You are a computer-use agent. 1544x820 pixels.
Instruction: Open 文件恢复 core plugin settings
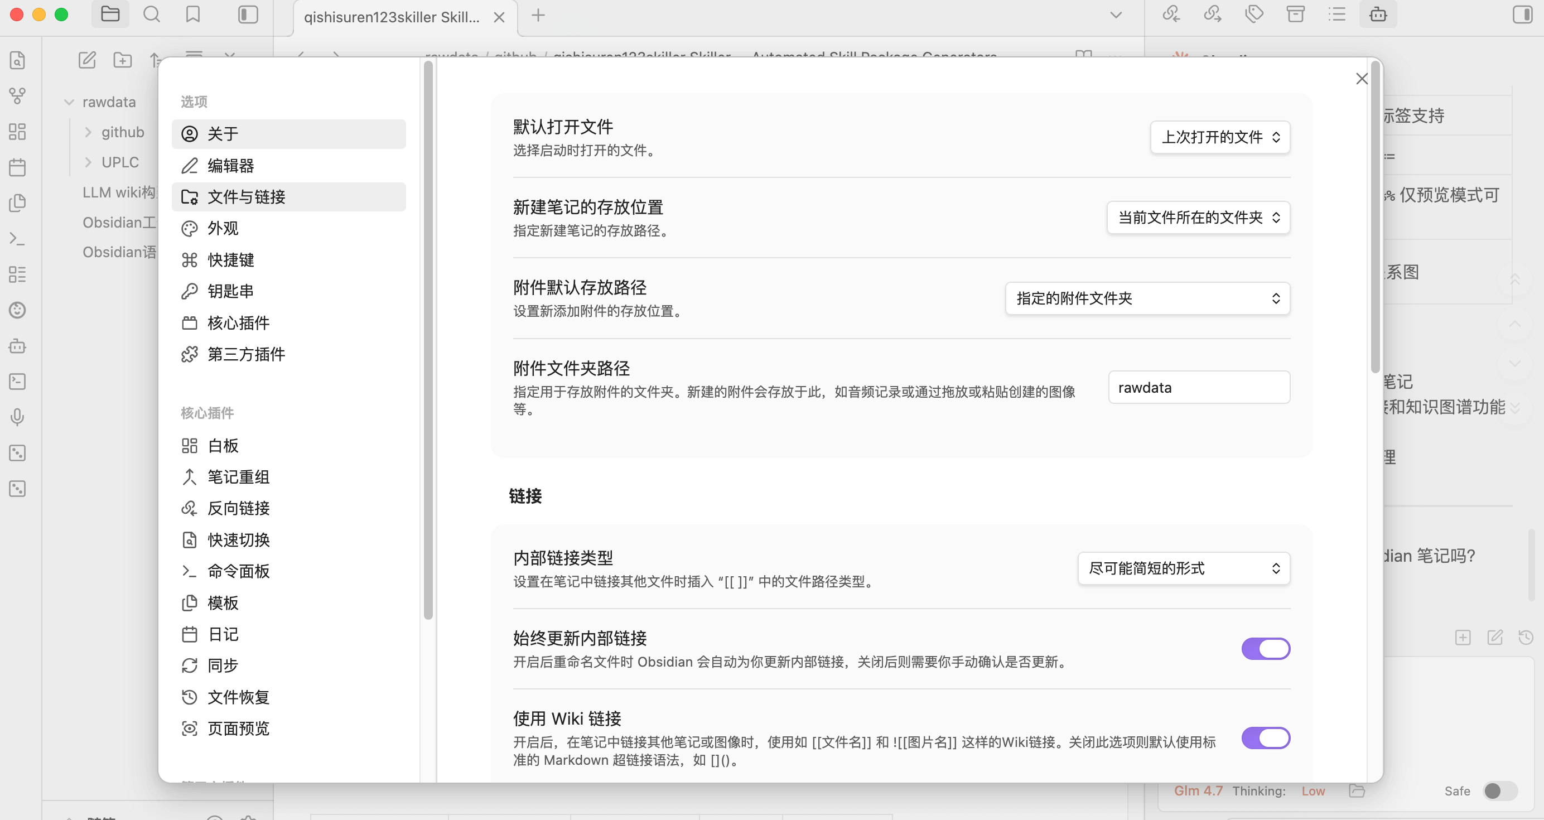pyautogui.click(x=289, y=697)
